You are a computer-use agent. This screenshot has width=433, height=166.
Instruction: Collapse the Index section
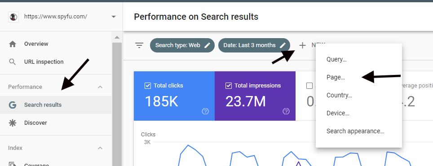coord(100,148)
